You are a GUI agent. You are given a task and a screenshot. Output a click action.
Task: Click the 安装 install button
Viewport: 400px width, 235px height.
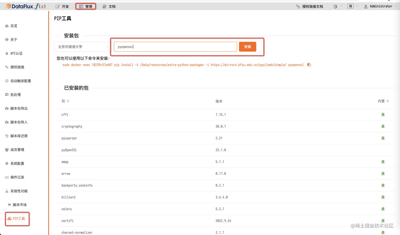pyautogui.click(x=247, y=47)
